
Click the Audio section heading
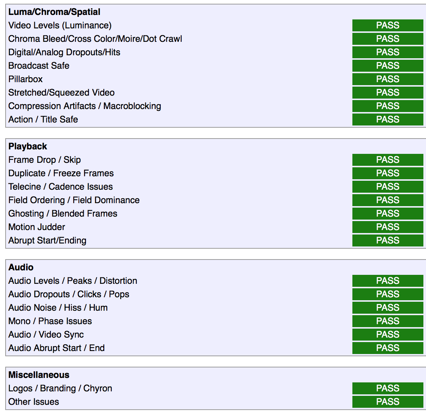pyautogui.click(x=21, y=267)
